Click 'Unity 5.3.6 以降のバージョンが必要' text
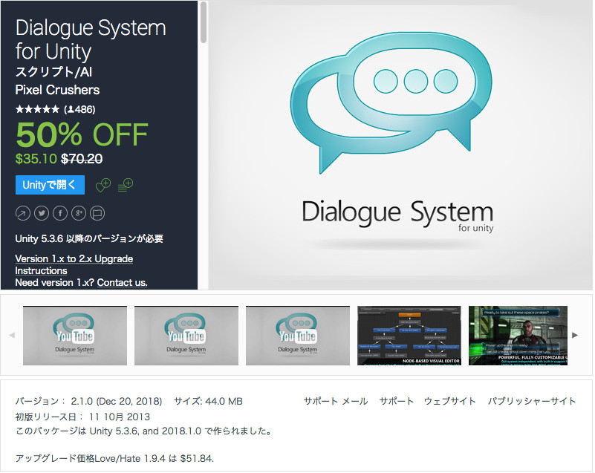 (x=89, y=238)
